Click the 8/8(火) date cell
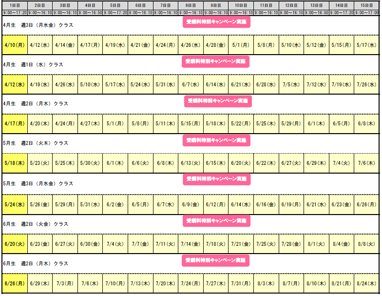Viewport: 382px width, 296px height. (366, 244)
